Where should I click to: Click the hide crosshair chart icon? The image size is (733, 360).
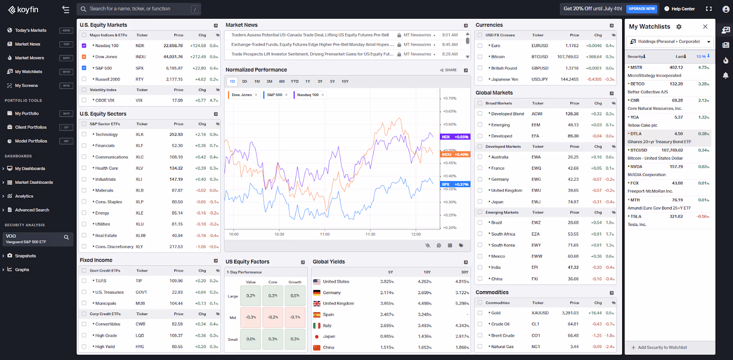(x=428, y=246)
